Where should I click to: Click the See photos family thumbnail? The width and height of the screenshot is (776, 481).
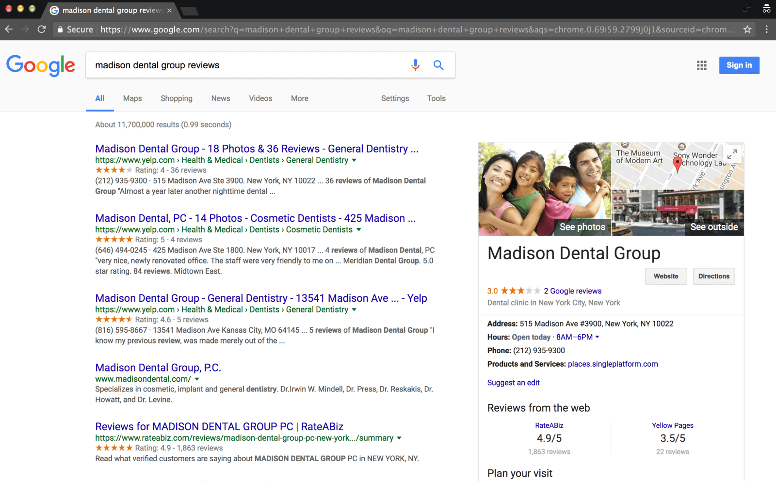click(x=545, y=189)
